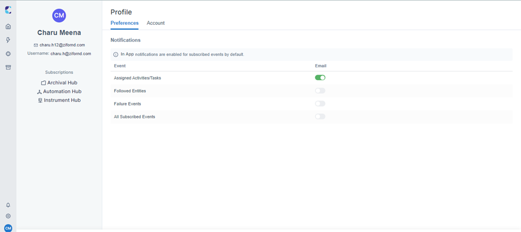Switch to the Account tab
Viewport: 521px width, 232px height.
156,23
